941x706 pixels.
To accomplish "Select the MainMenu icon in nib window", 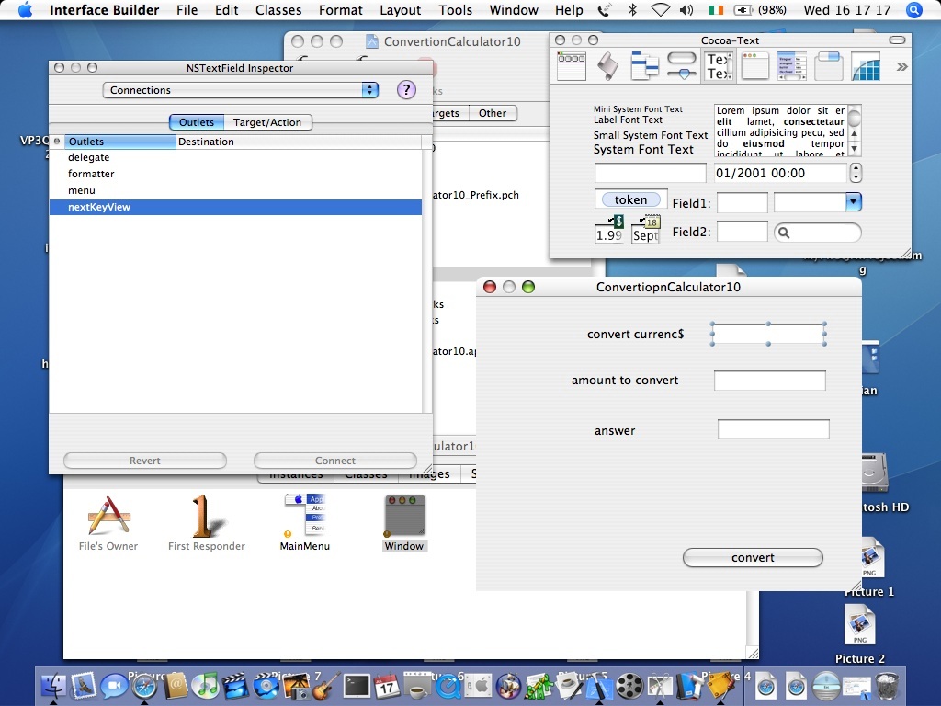I will point(305,523).
